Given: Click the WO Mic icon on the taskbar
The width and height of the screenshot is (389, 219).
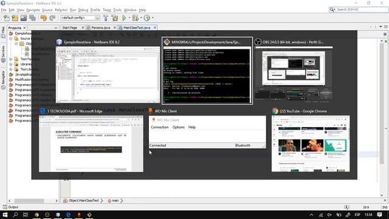Looking at the screenshot, I should 79,215.
